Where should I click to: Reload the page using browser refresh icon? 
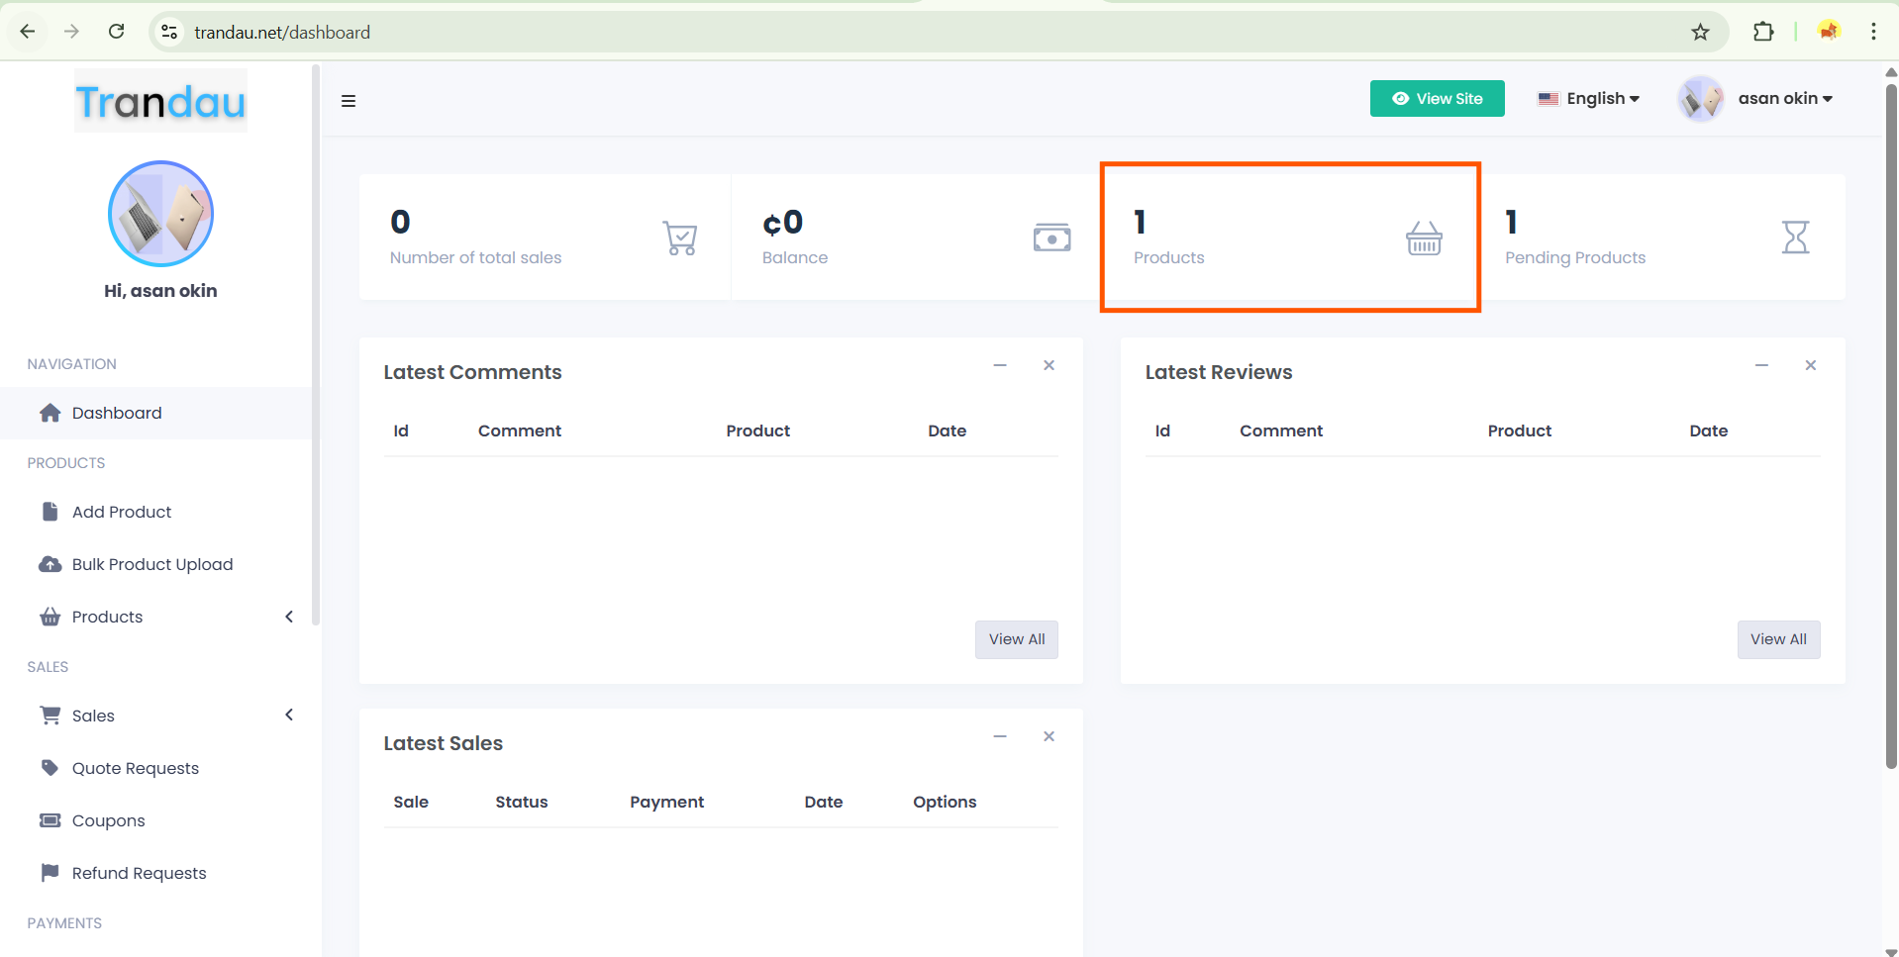pos(117,32)
